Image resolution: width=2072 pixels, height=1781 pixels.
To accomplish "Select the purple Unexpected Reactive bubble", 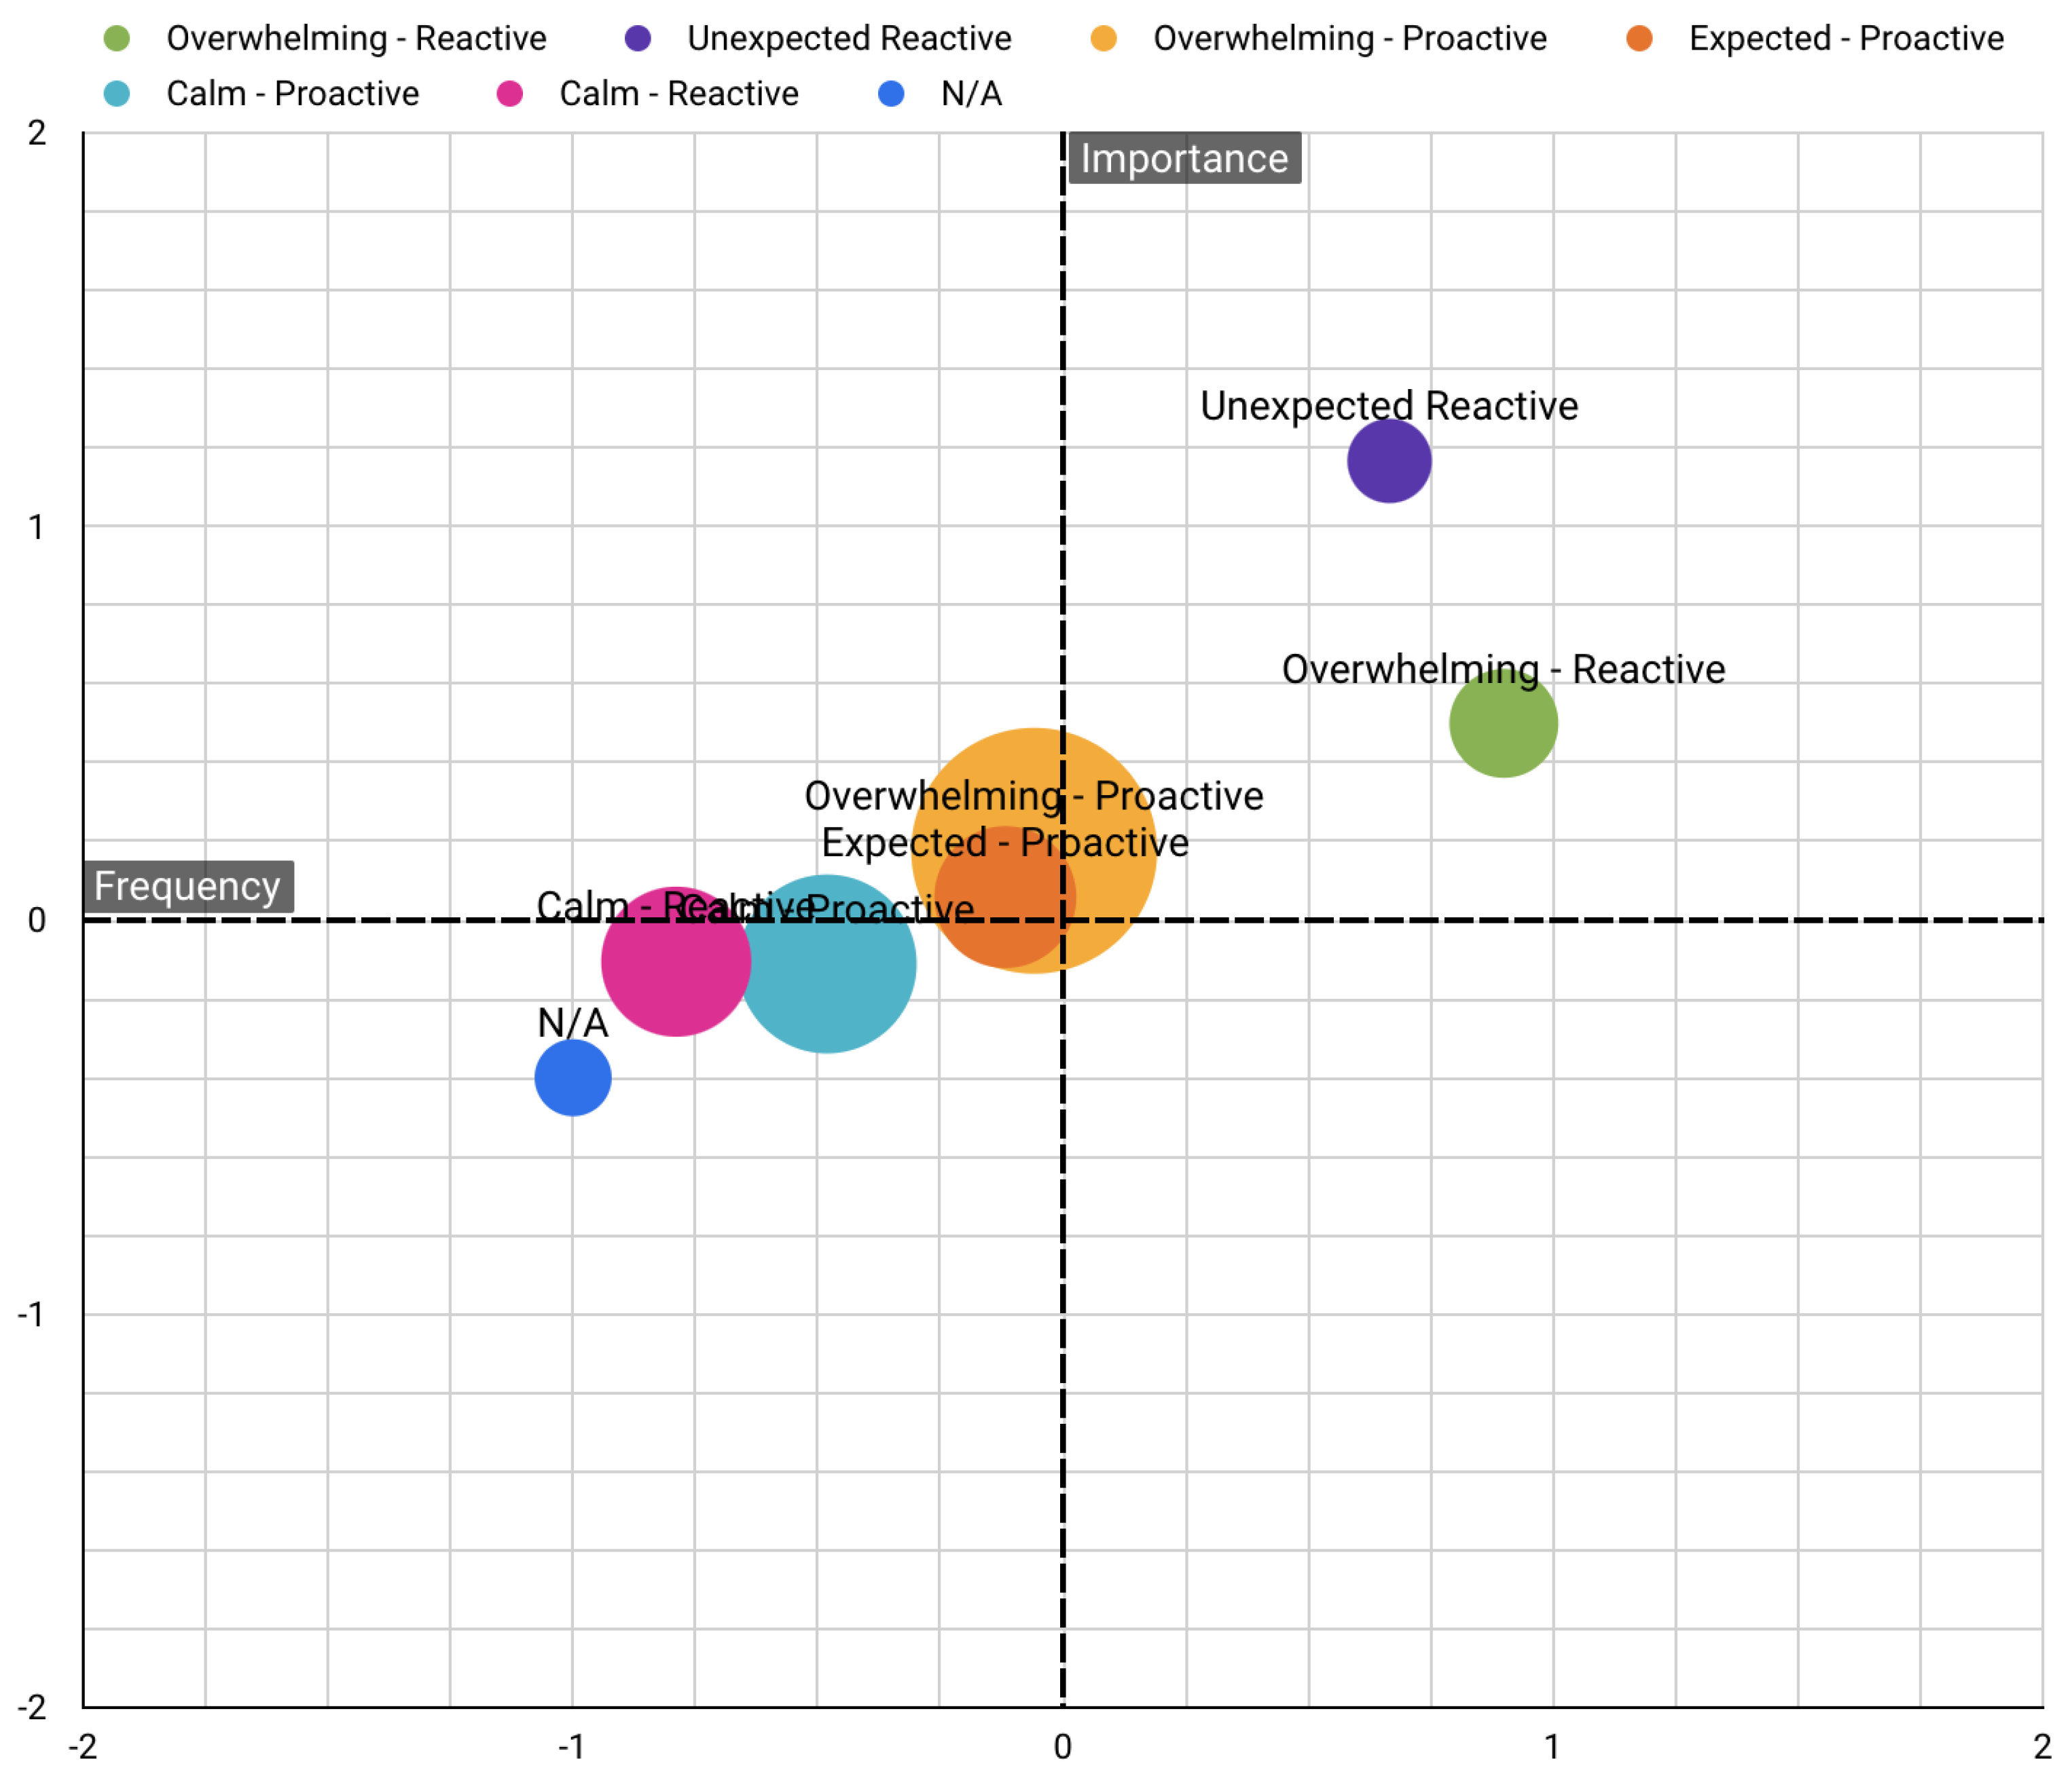I will 1389,461.
